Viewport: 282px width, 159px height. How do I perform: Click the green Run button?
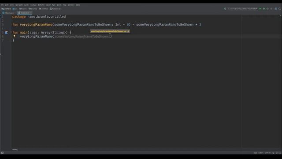point(260,9)
